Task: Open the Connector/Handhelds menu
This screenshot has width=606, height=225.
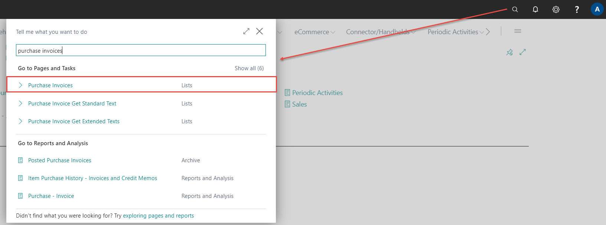Action: pyautogui.click(x=380, y=32)
